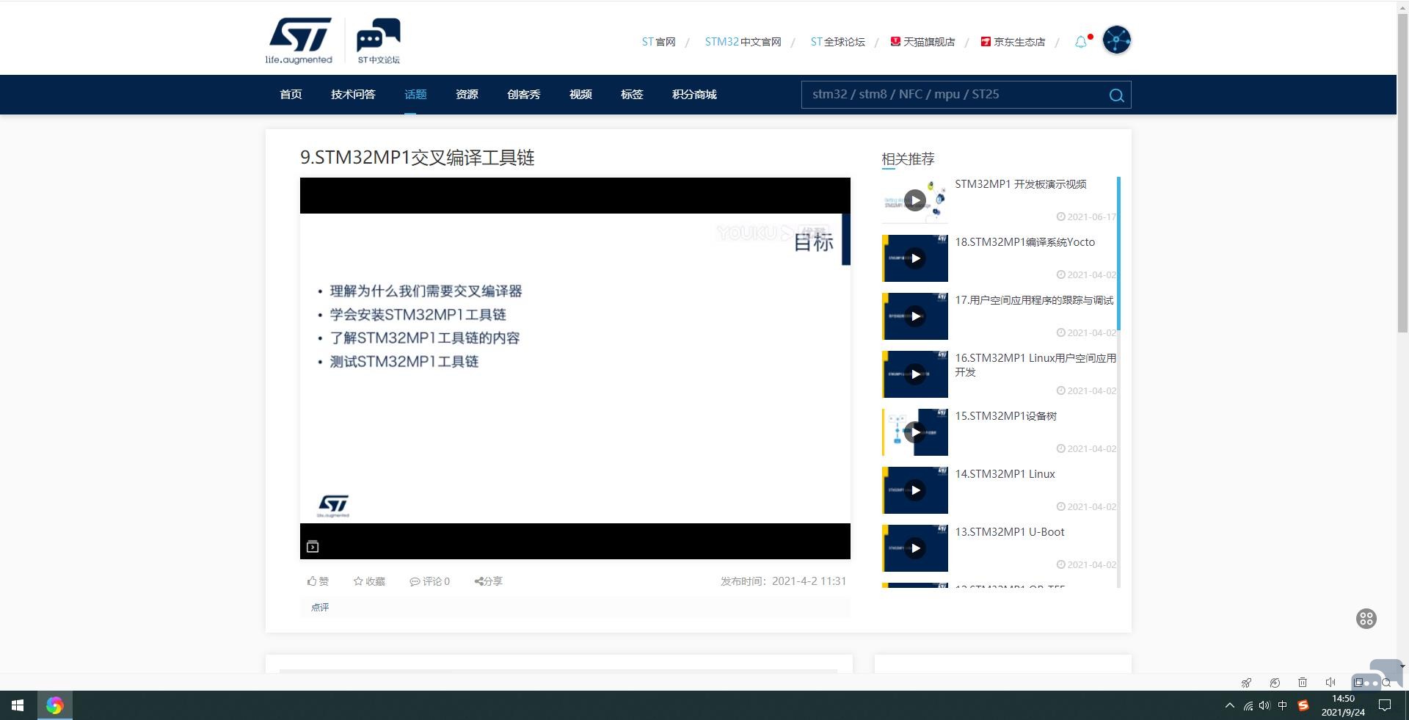Select the 话题 nav item
1409x720 pixels.
(x=415, y=95)
